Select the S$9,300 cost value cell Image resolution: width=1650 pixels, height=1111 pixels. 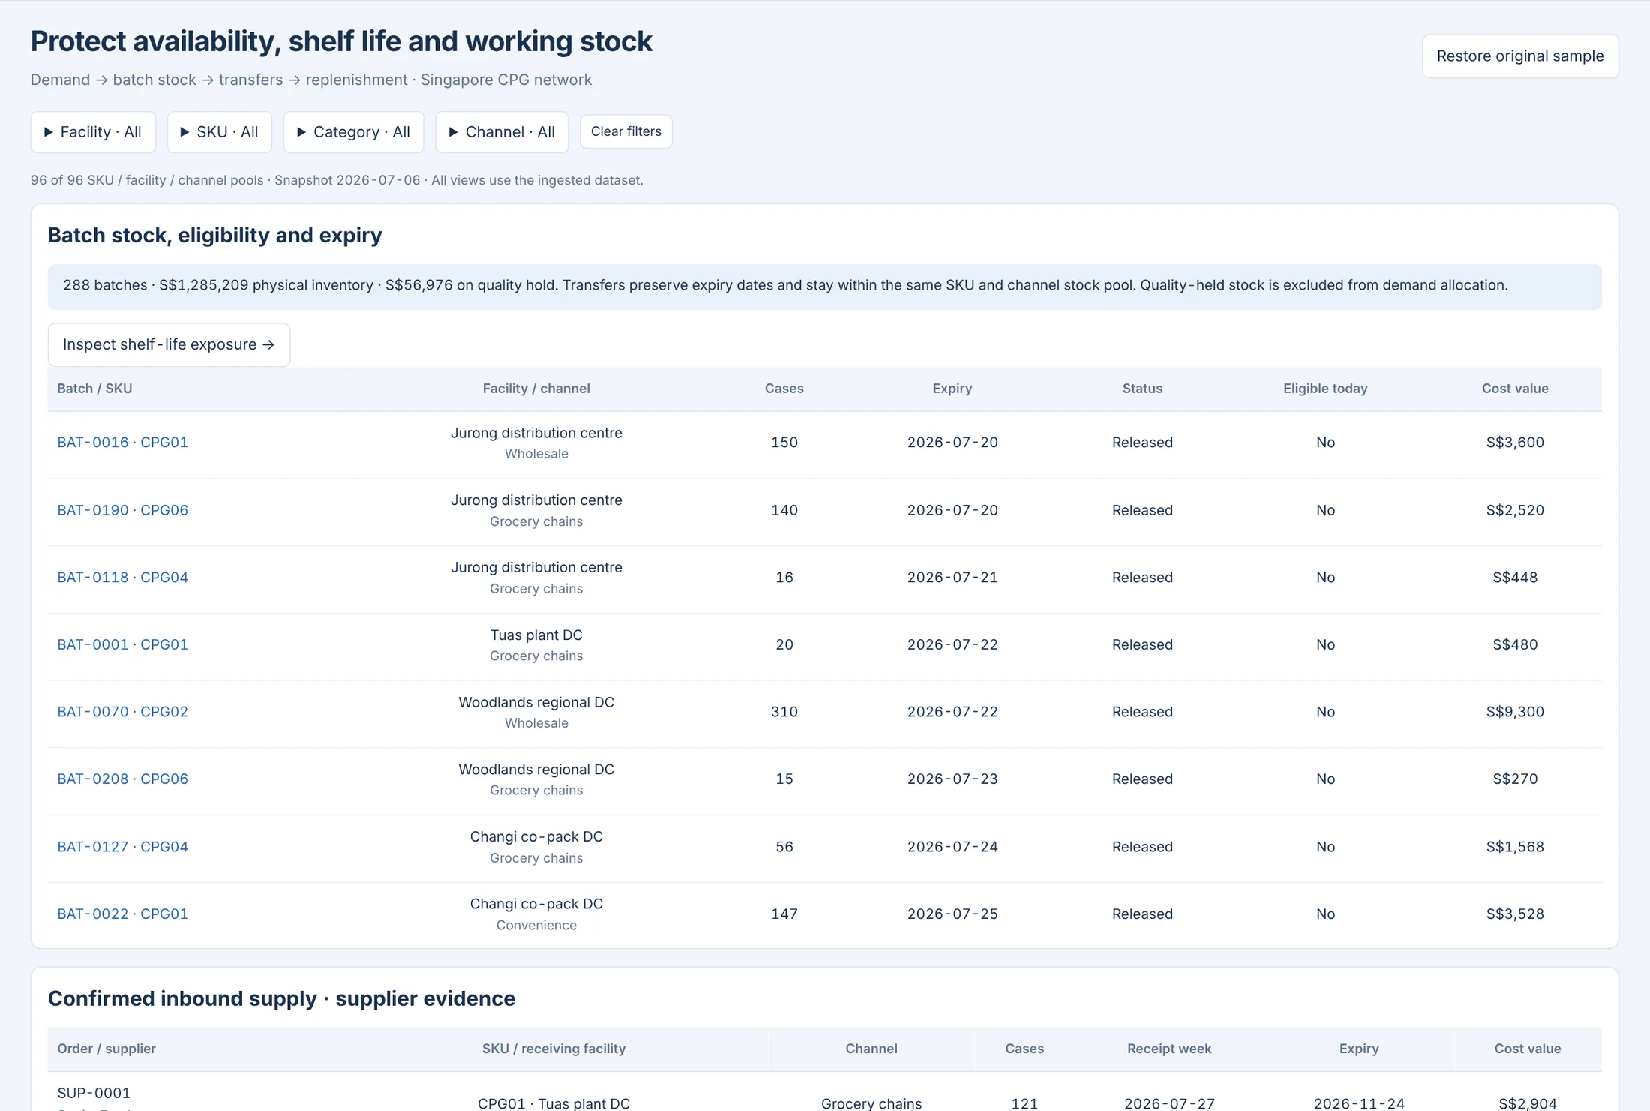[x=1515, y=711]
